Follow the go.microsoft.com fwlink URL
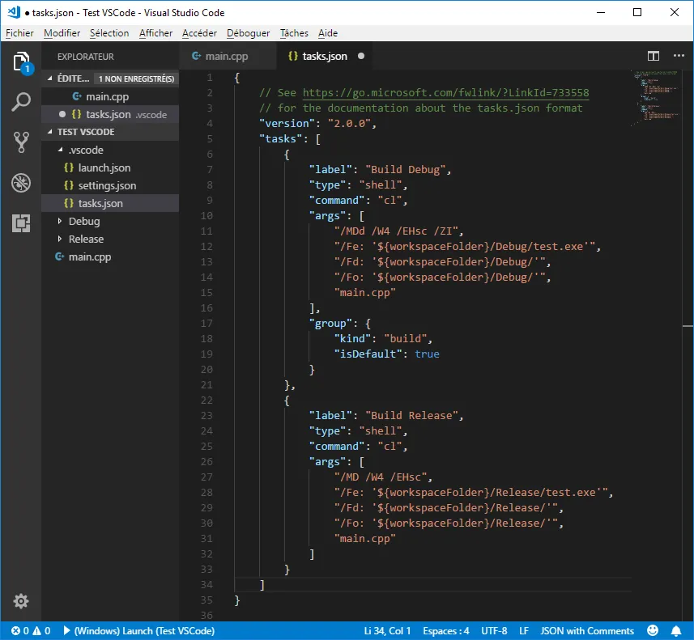The width and height of the screenshot is (694, 640). [x=445, y=93]
